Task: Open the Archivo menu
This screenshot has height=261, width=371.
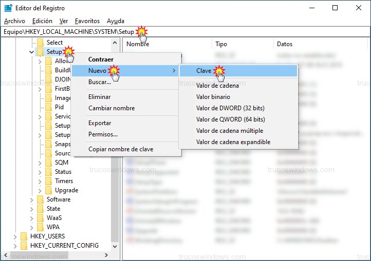Action: (x=14, y=21)
